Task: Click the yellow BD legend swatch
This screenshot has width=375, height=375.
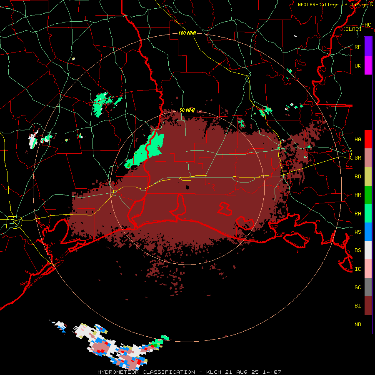Action: [368, 177]
